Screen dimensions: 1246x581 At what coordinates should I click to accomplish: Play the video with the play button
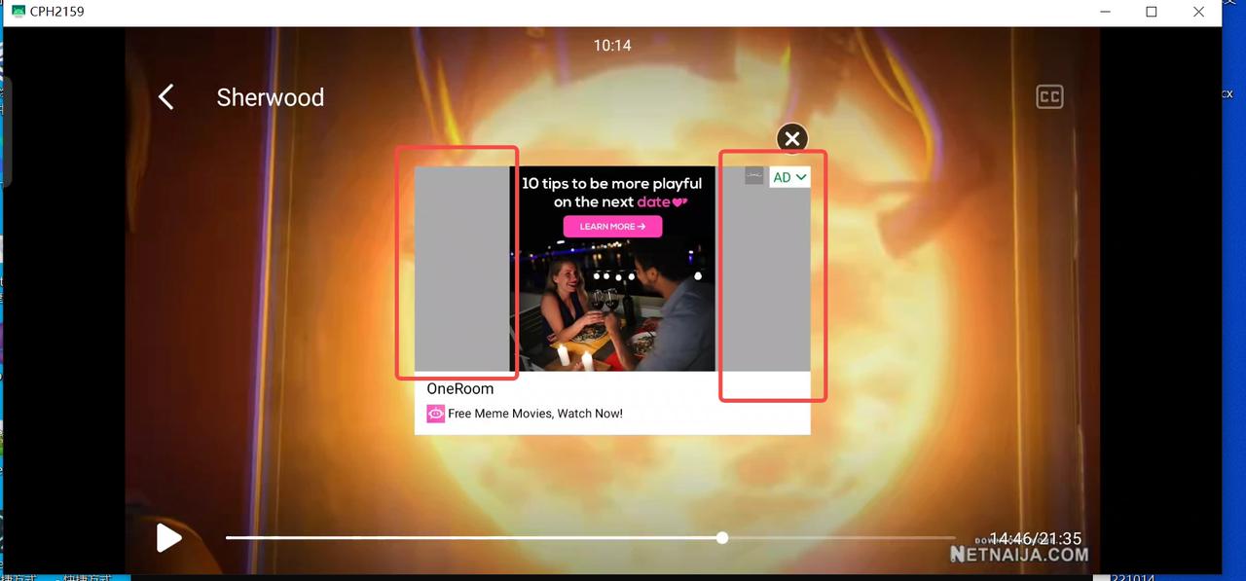[169, 537]
